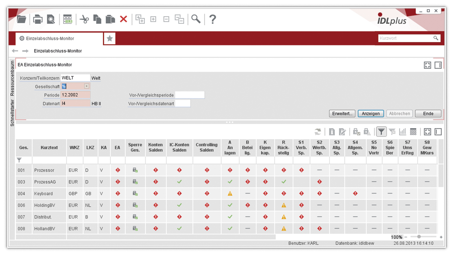
Task: Expand the Schnellstarter side panel
Action: (x=12, y=113)
